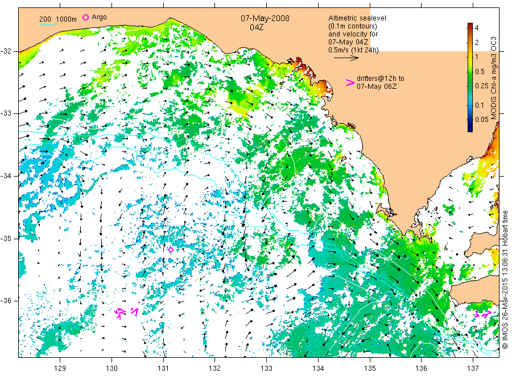The width and height of the screenshot is (512, 376).
Task: Click the longitude label 131
Action: 163,368
